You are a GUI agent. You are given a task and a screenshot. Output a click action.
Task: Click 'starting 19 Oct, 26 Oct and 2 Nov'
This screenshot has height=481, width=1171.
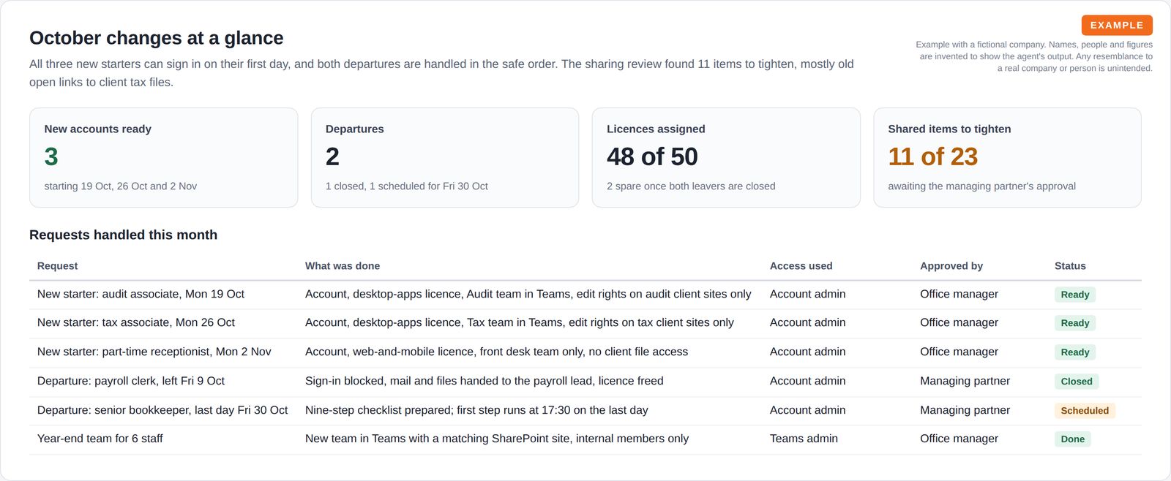(120, 186)
